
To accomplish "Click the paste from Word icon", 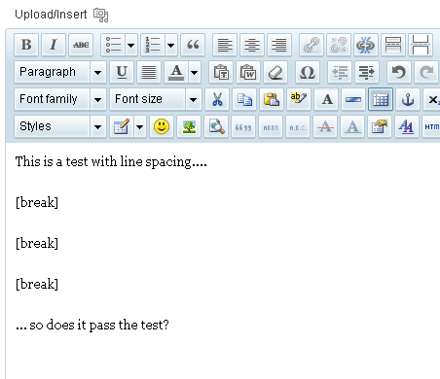I will coord(248,72).
